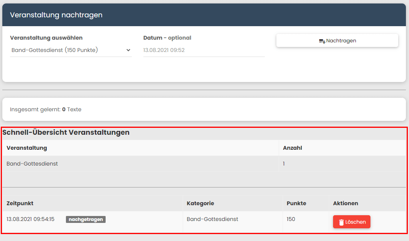Click the Anzahl column header
Screen dimensions: 409x241
pos(292,148)
